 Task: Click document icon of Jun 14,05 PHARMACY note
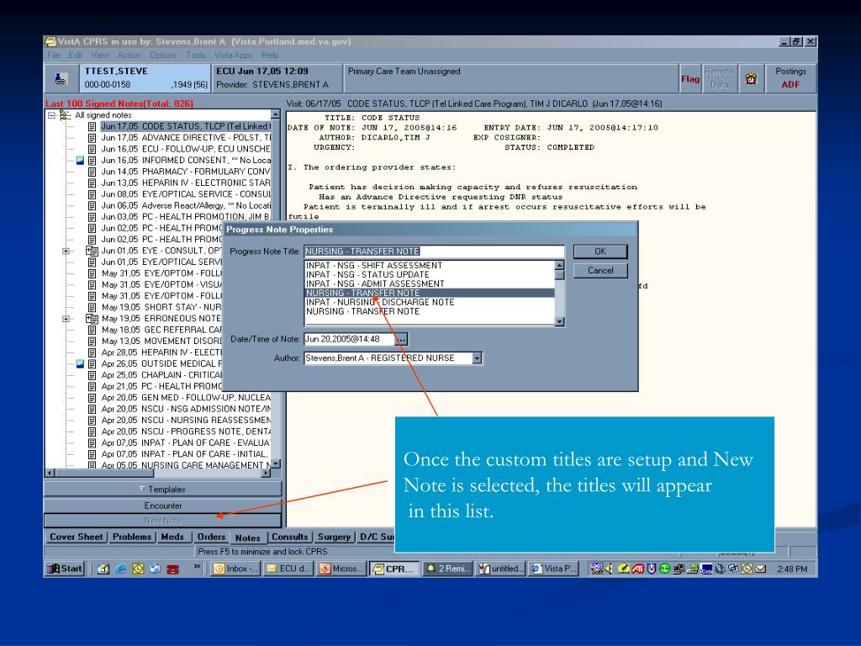(x=92, y=172)
